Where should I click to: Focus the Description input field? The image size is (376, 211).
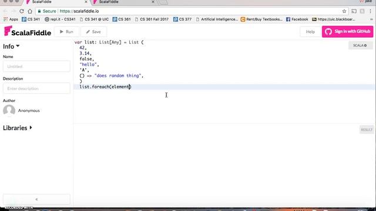click(36, 89)
